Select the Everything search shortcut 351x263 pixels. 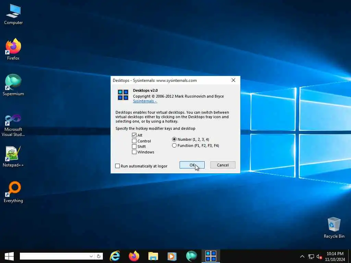click(x=13, y=192)
